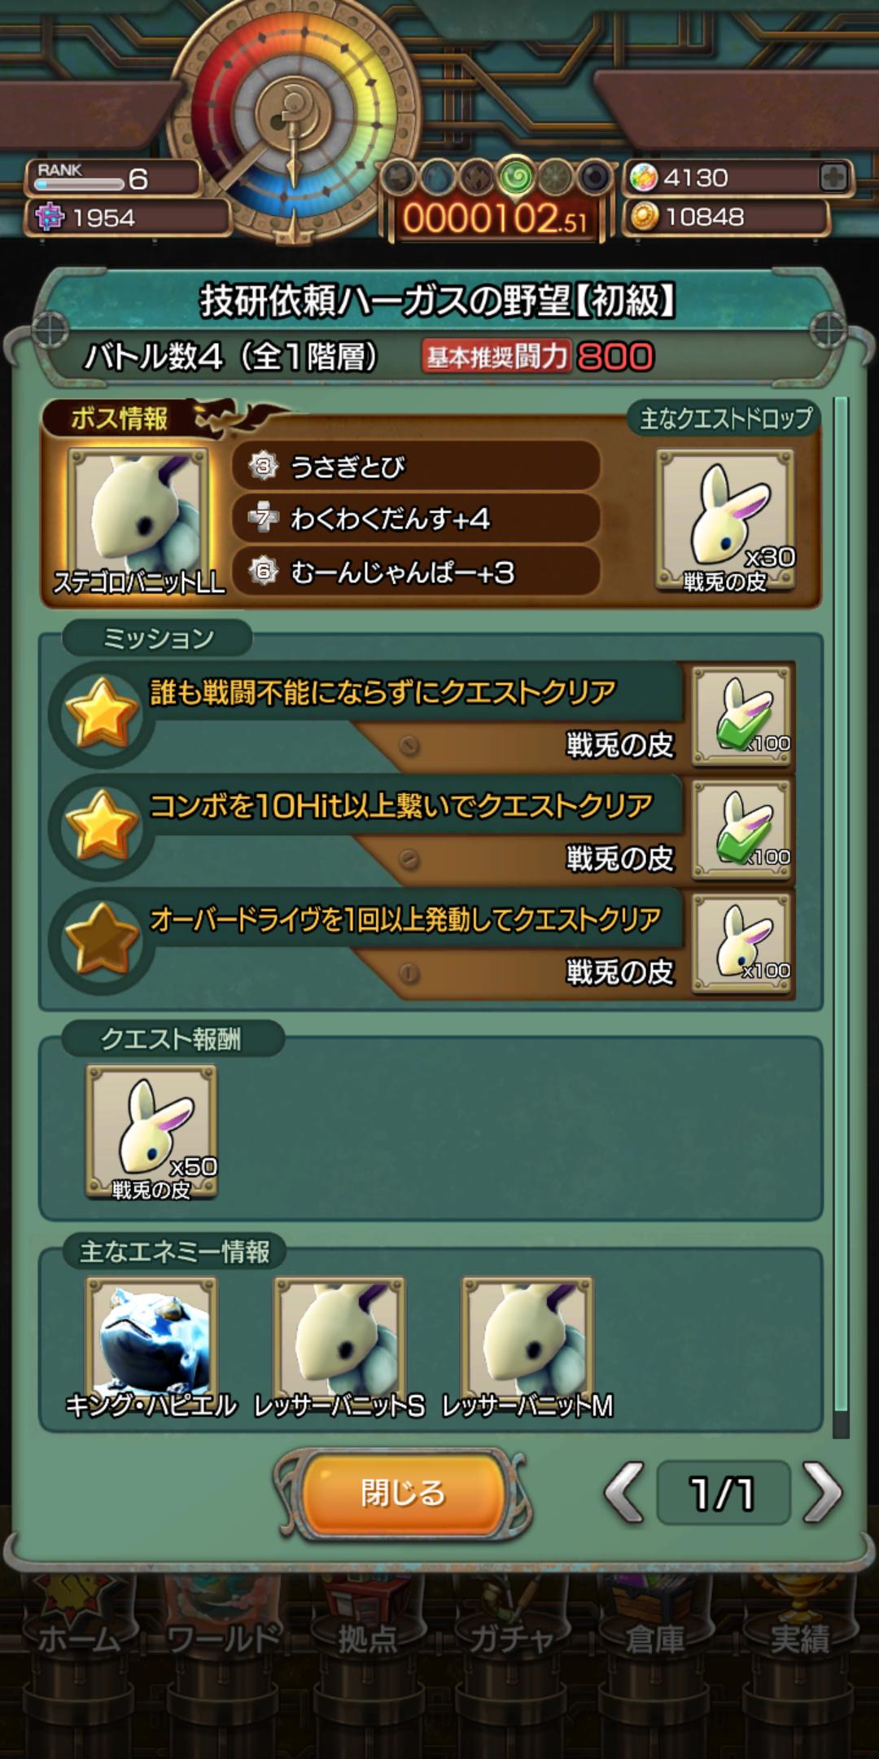Tap gold star for no-knockout mission

(102, 714)
